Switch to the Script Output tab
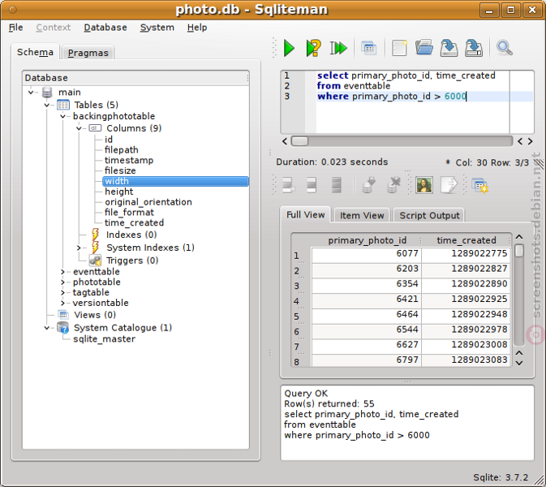Image resolution: width=546 pixels, height=487 pixels. (x=429, y=215)
